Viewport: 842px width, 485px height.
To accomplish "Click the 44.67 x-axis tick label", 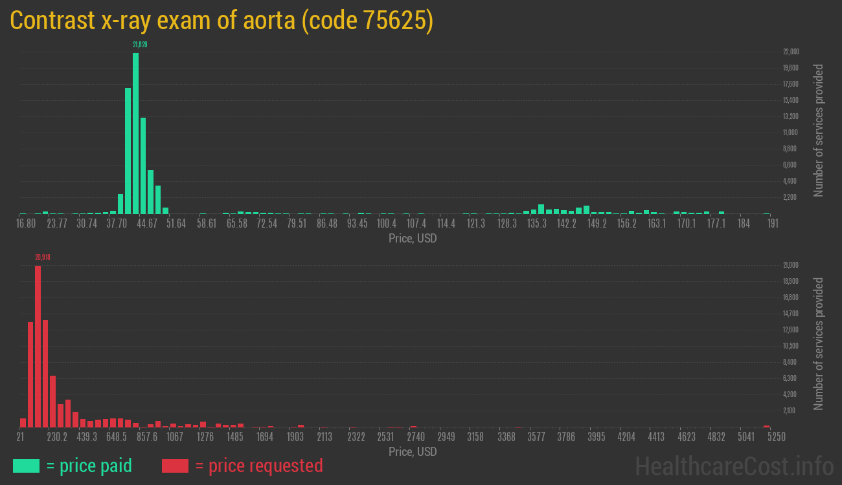I will 146,224.
